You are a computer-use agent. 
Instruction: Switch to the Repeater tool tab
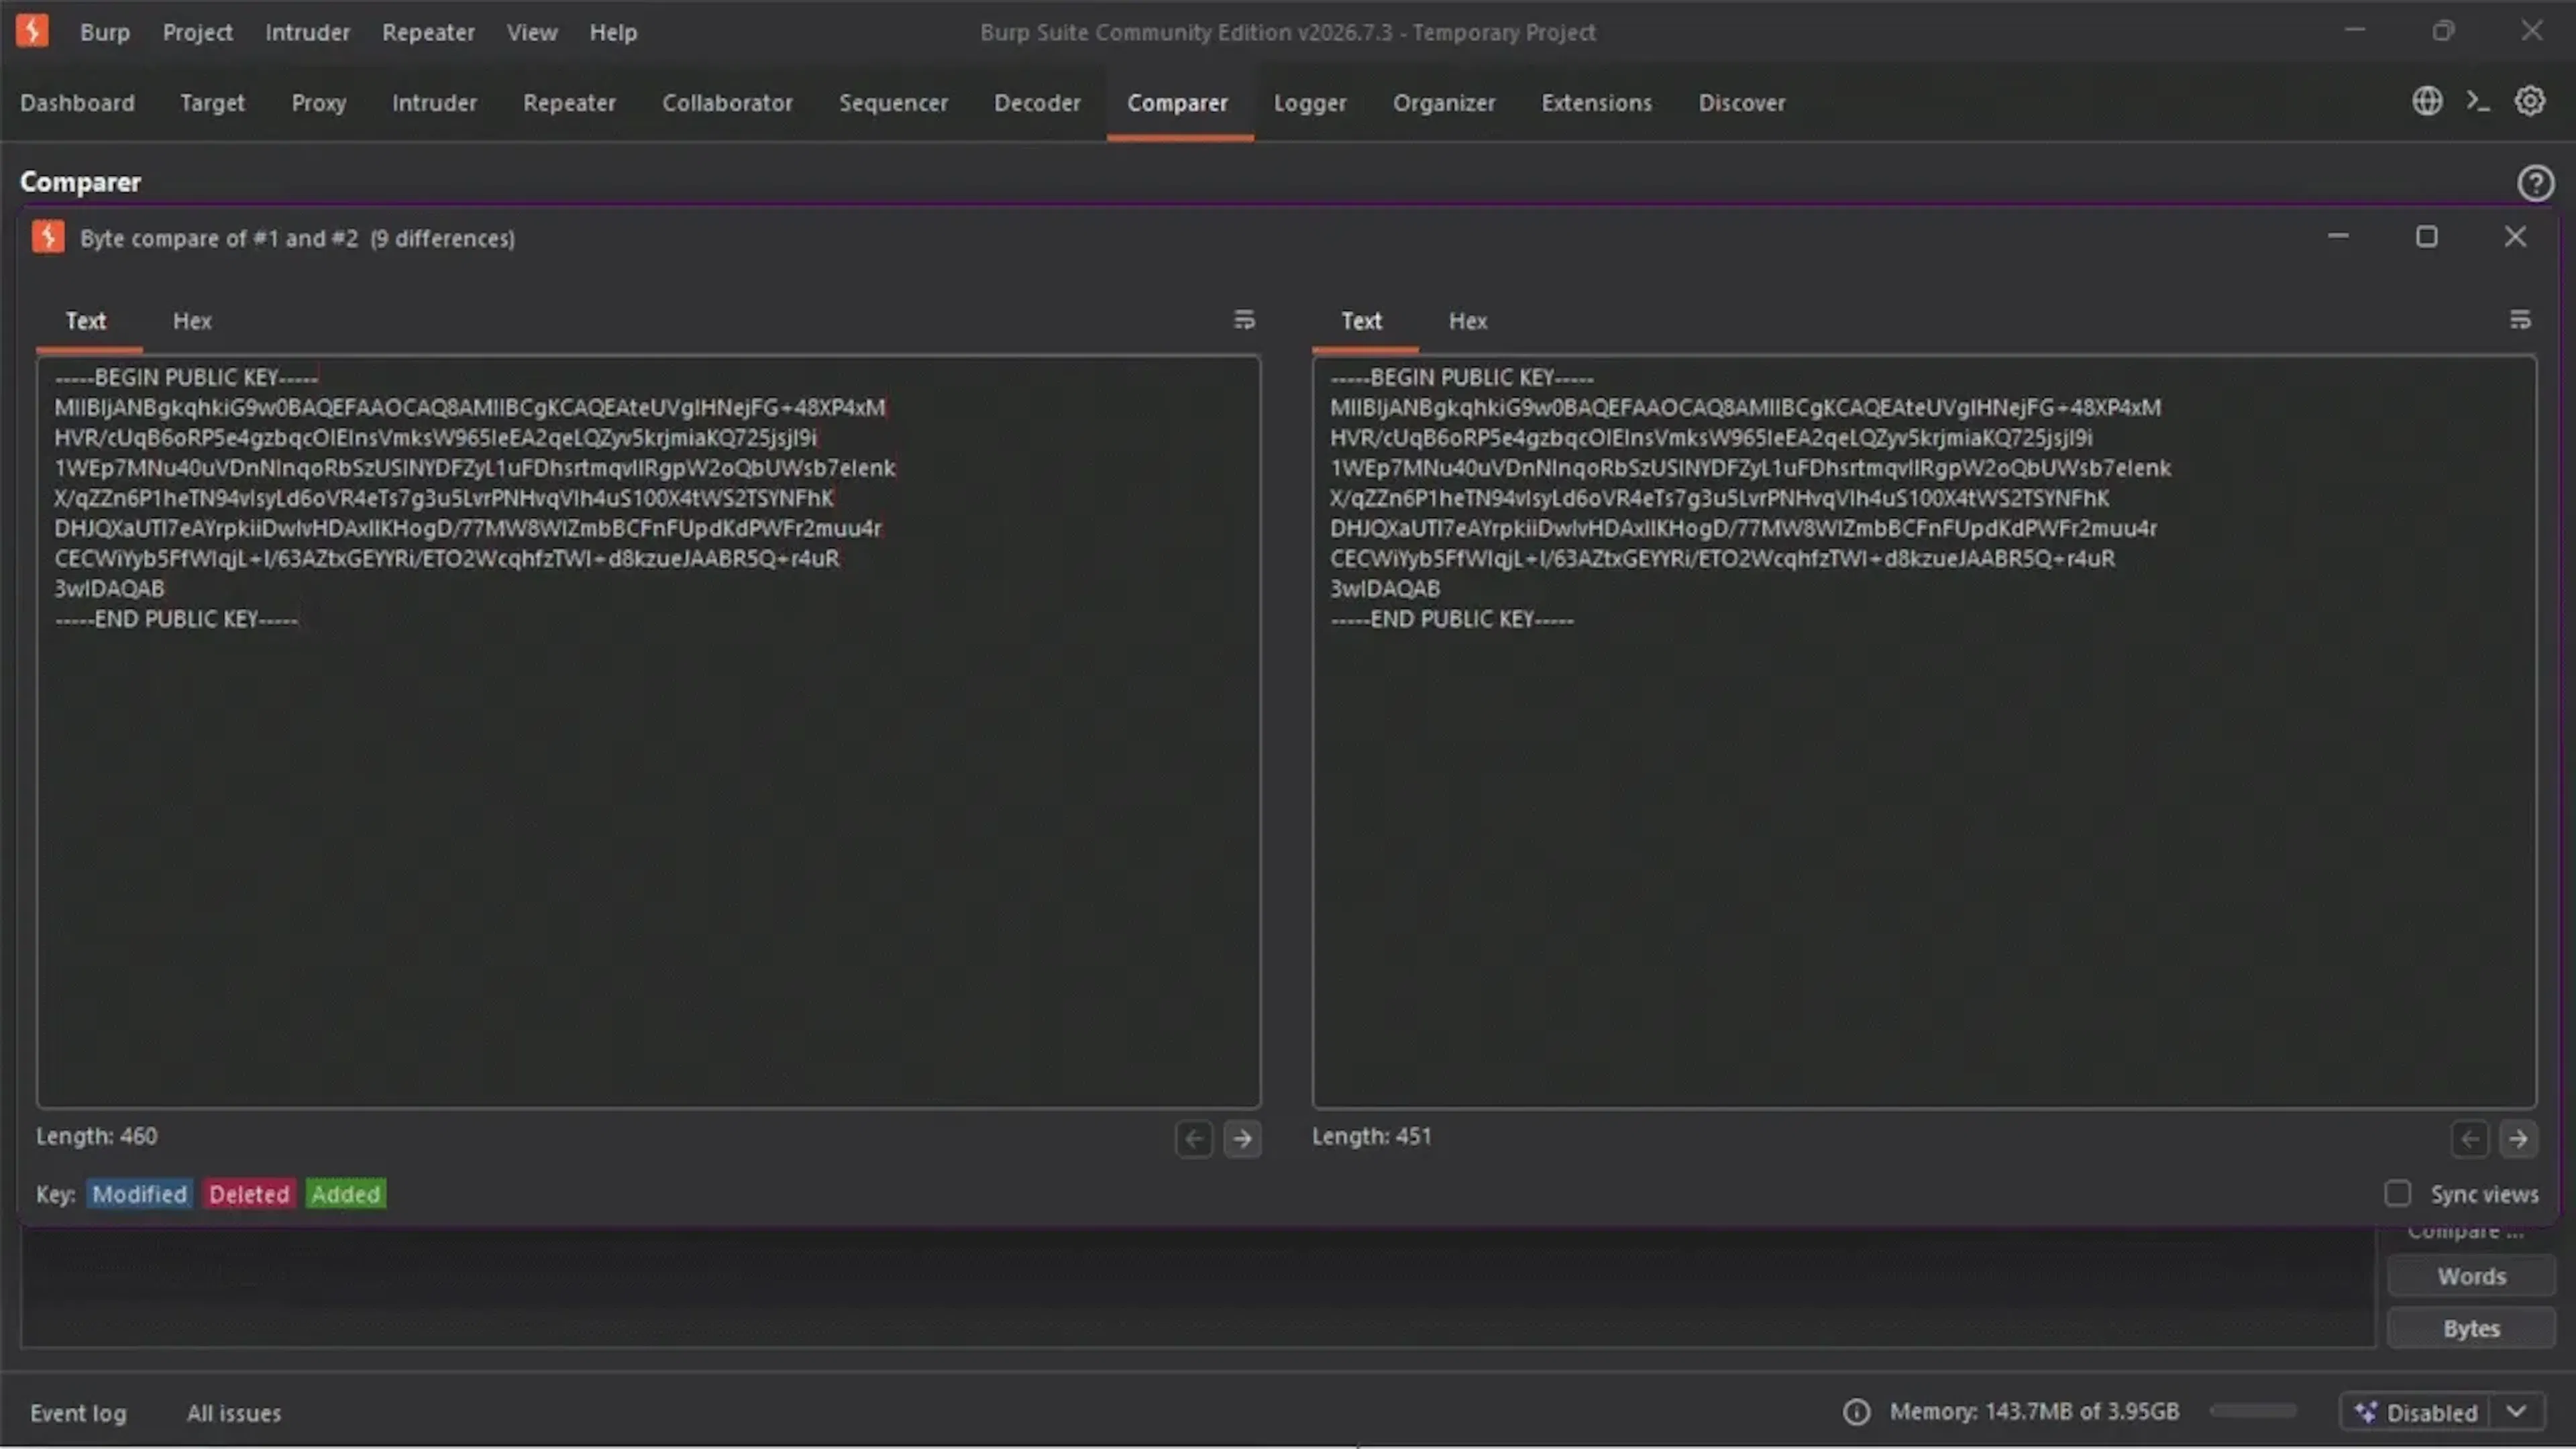click(569, 103)
